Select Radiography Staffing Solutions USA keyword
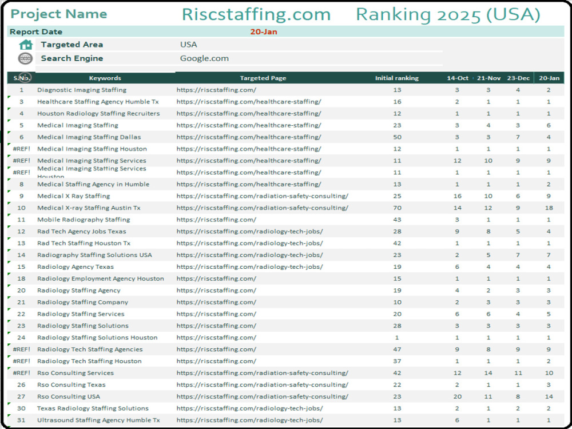 pyautogui.click(x=94, y=255)
